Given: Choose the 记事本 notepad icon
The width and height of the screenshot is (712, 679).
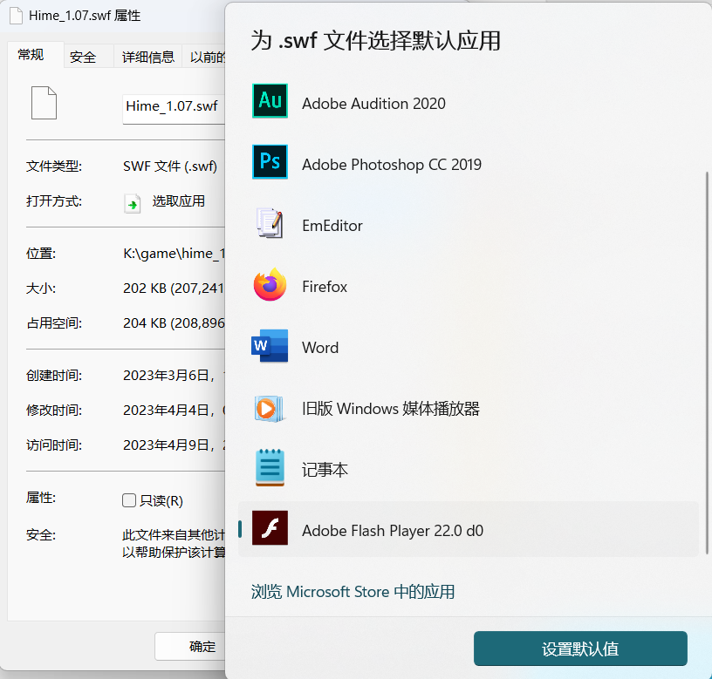Looking at the screenshot, I should [270, 468].
